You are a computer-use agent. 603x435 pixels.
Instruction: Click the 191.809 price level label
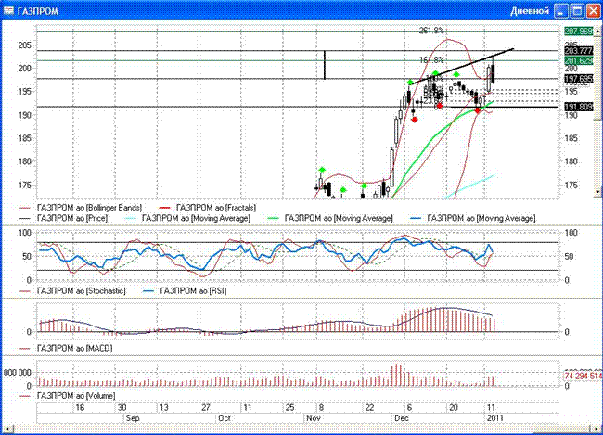(579, 107)
